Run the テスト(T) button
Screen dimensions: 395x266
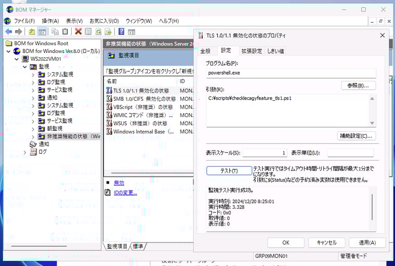(229, 171)
